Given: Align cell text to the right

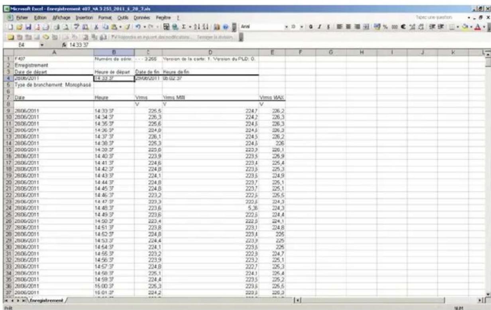Looking at the screenshot, I should tap(357, 27).
